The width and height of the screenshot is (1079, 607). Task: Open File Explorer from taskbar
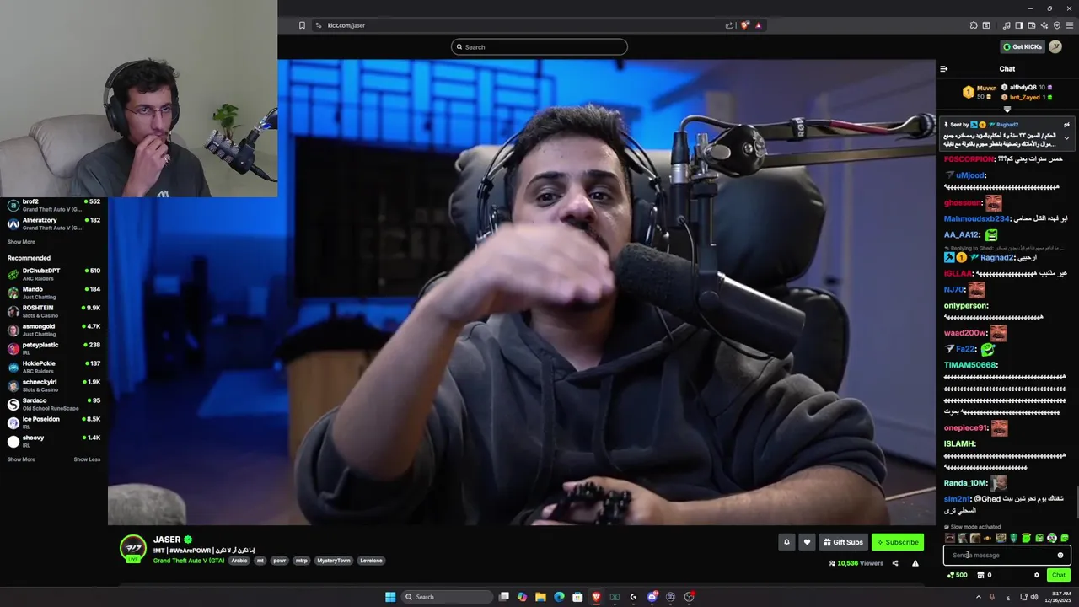coord(540,597)
